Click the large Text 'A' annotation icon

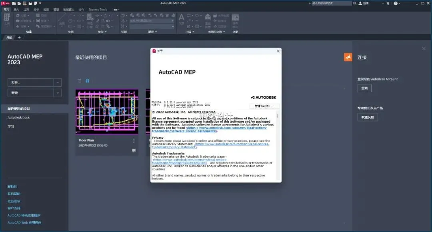[x=181, y=18]
